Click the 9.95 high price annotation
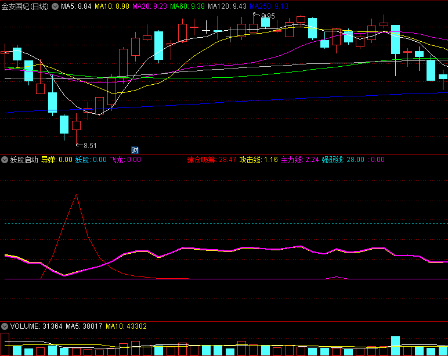The image size is (448, 356). pos(268,16)
